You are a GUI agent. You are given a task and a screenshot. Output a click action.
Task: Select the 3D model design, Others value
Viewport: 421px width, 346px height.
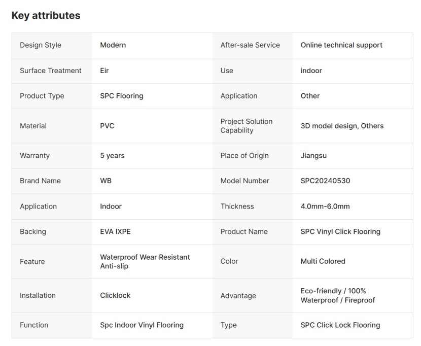point(342,126)
